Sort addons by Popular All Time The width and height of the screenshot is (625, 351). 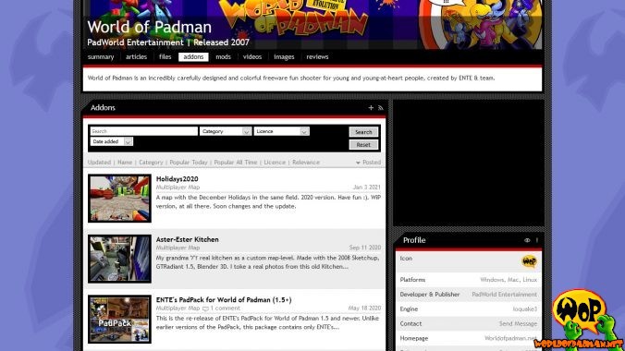coord(236,163)
